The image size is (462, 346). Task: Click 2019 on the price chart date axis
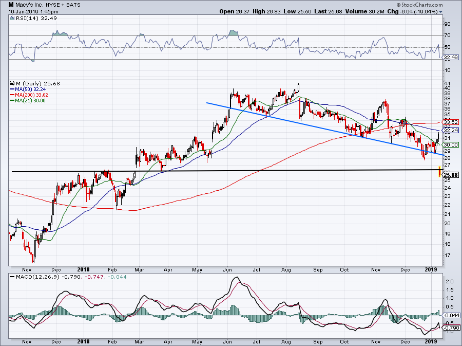pyautogui.click(x=431, y=269)
